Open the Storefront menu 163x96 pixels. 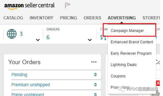coord(151,18)
